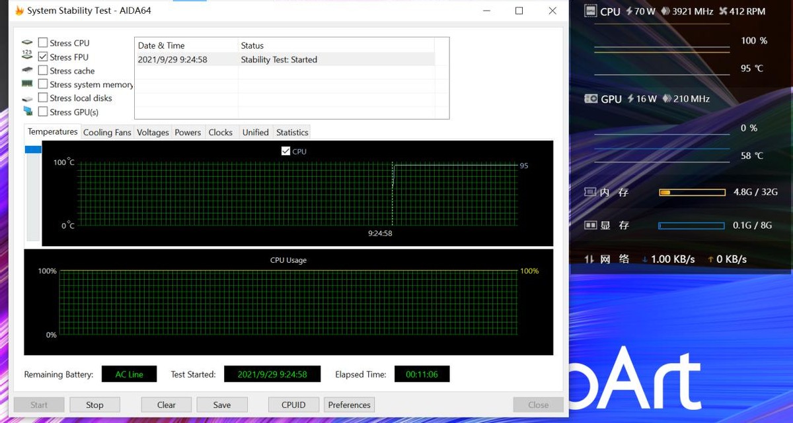Open the Voltages tab
This screenshot has width=793, height=423.
(153, 132)
